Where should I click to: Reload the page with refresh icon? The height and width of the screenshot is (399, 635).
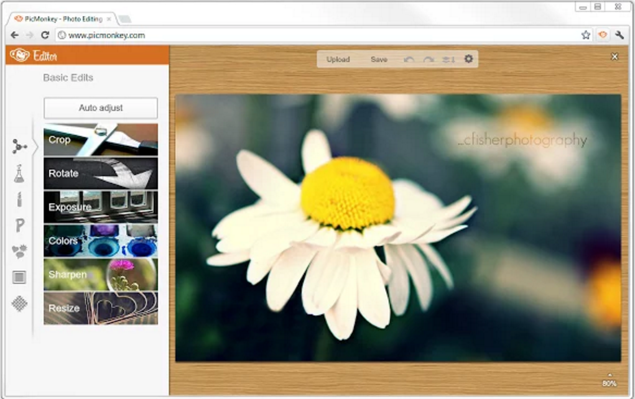[45, 35]
